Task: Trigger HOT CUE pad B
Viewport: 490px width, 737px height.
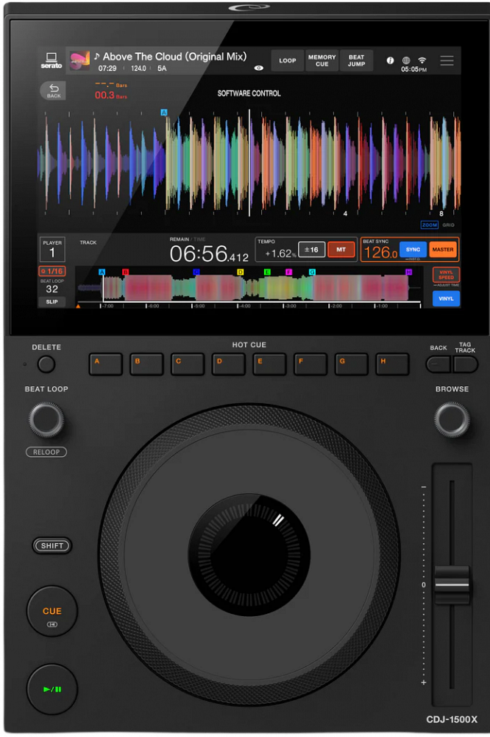Action: tap(146, 364)
